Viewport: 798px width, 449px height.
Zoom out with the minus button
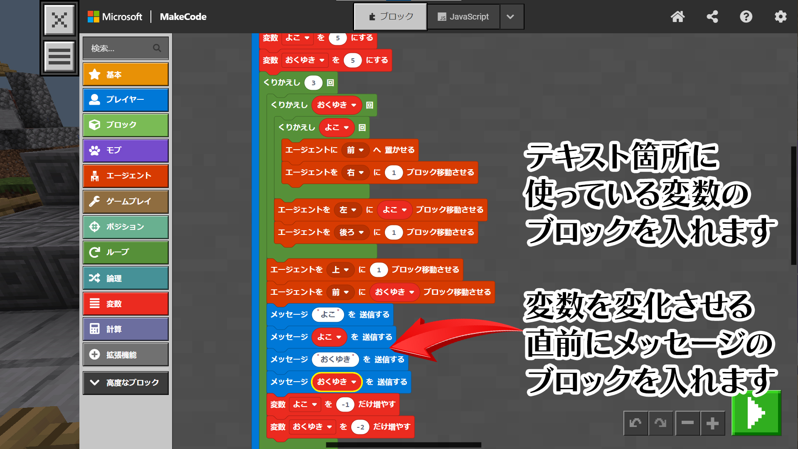(x=687, y=423)
